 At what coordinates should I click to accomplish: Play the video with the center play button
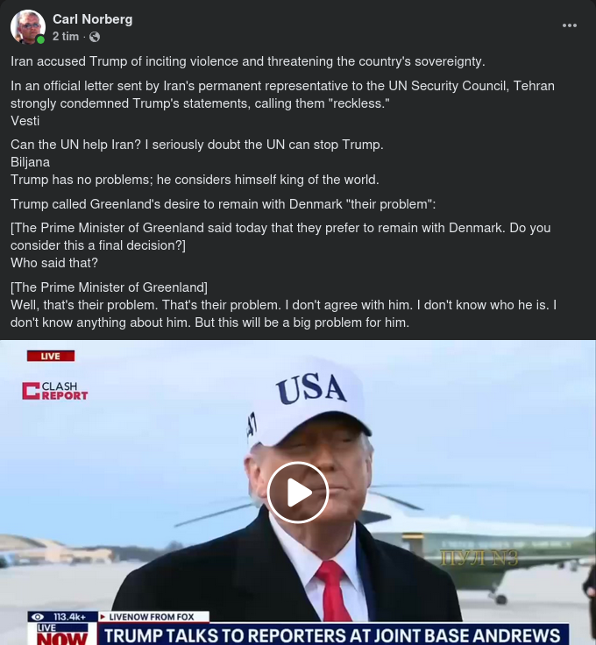(298, 493)
